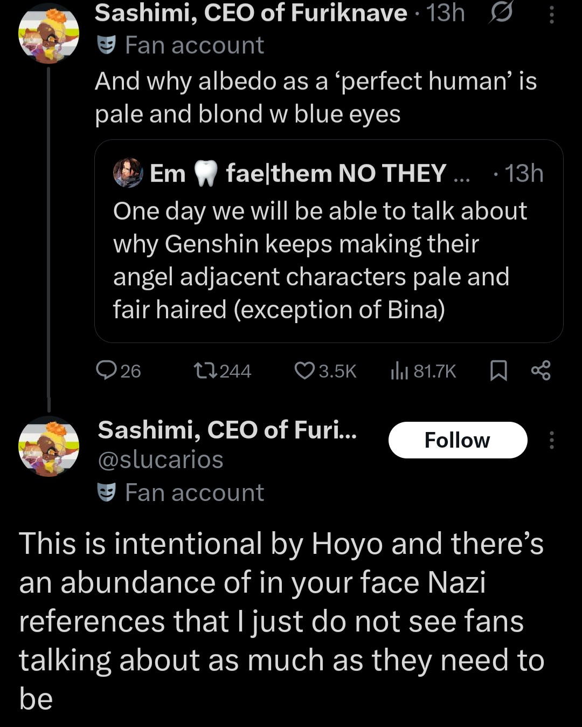This screenshot has height=727, width=582.
Task: Bookmark the tweet about albedo
Action: click(498, 371)
